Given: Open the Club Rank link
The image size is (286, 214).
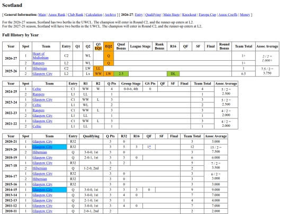Looking at the screenshot, I should click(x=75, y=15).
